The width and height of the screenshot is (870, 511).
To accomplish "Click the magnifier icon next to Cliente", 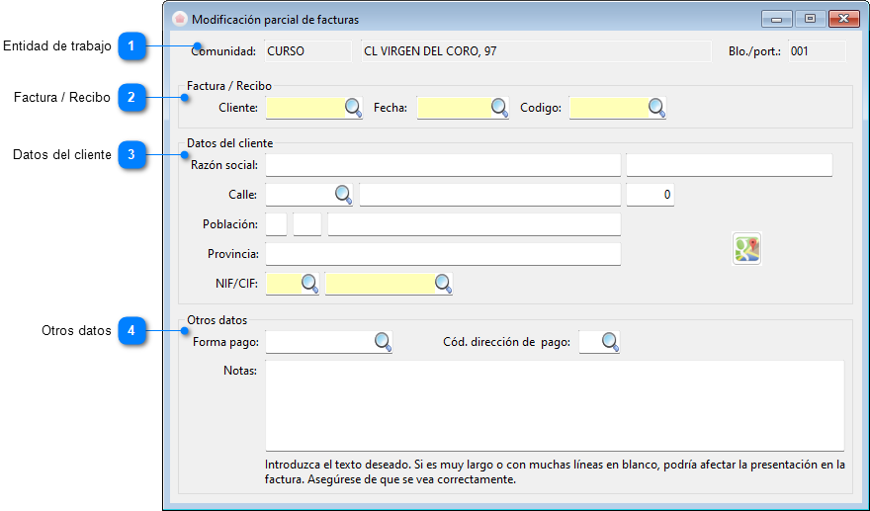I will click(353, 108).
